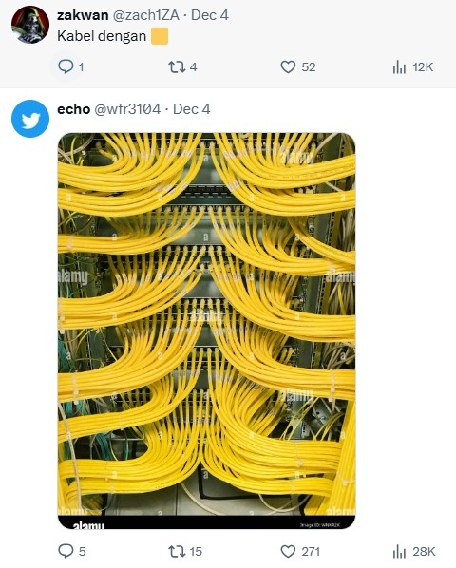Open @zach1ZA handle link
Viewport: 456px width, 568px height.
[146, 15]
